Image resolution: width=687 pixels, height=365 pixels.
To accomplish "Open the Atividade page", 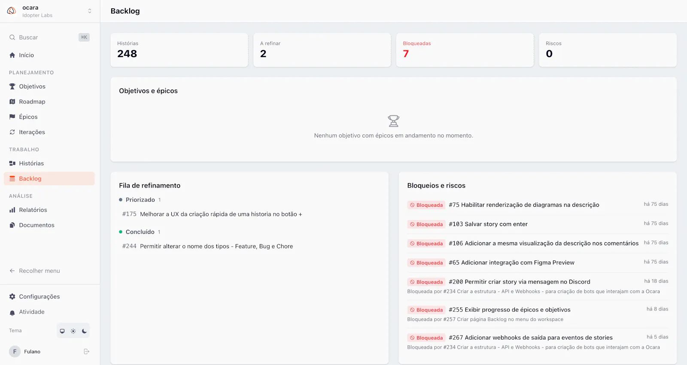I will point(49,312).
